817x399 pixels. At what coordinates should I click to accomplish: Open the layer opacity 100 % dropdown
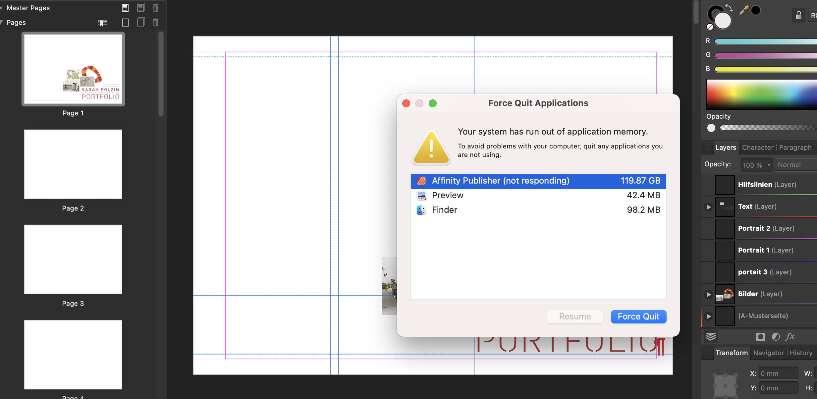pyautogui.click(x=757, y=165)
